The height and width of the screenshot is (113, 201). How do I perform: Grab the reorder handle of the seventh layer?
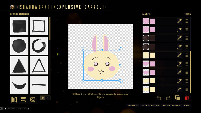click(186, 73)
